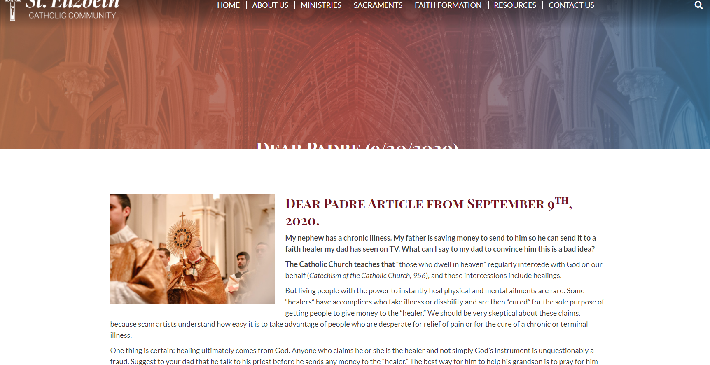
Task: Click the partially hidden Dear Padre banner title
Action: [357, 145]
